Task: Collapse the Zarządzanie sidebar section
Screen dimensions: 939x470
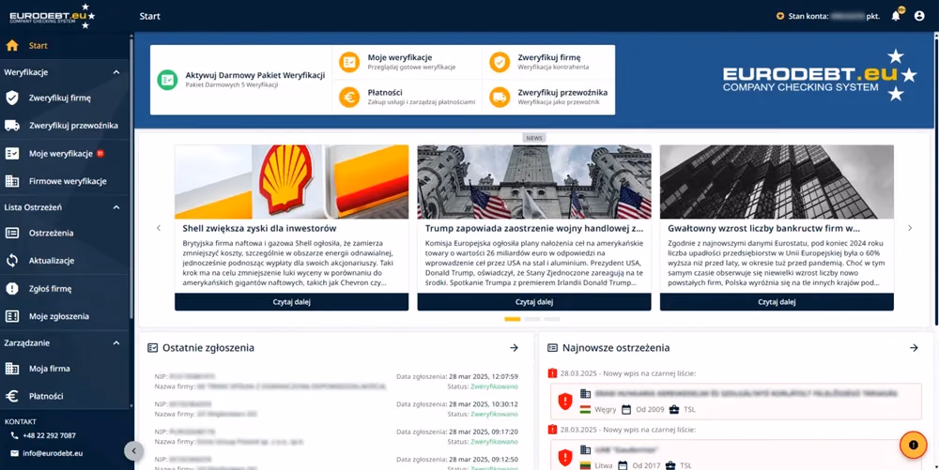Action: [116, 343]
